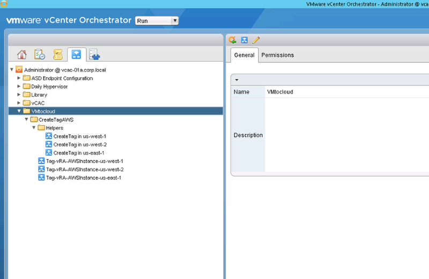The height and width of the screenshot is (279, 429).
Task: Click the add workflow toolbar icon
Action: tap(245, 40)
